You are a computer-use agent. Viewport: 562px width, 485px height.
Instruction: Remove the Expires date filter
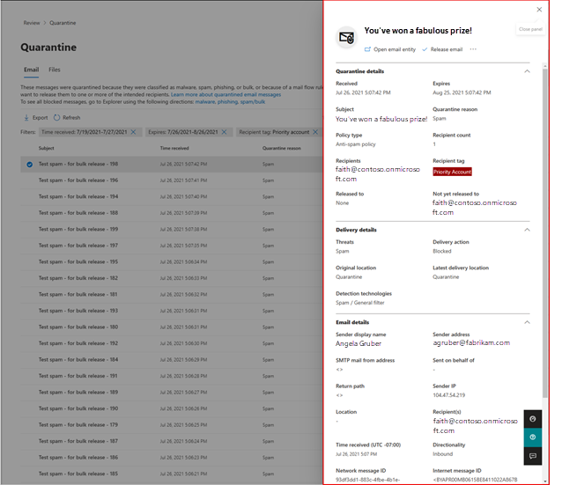pos(224,132)
